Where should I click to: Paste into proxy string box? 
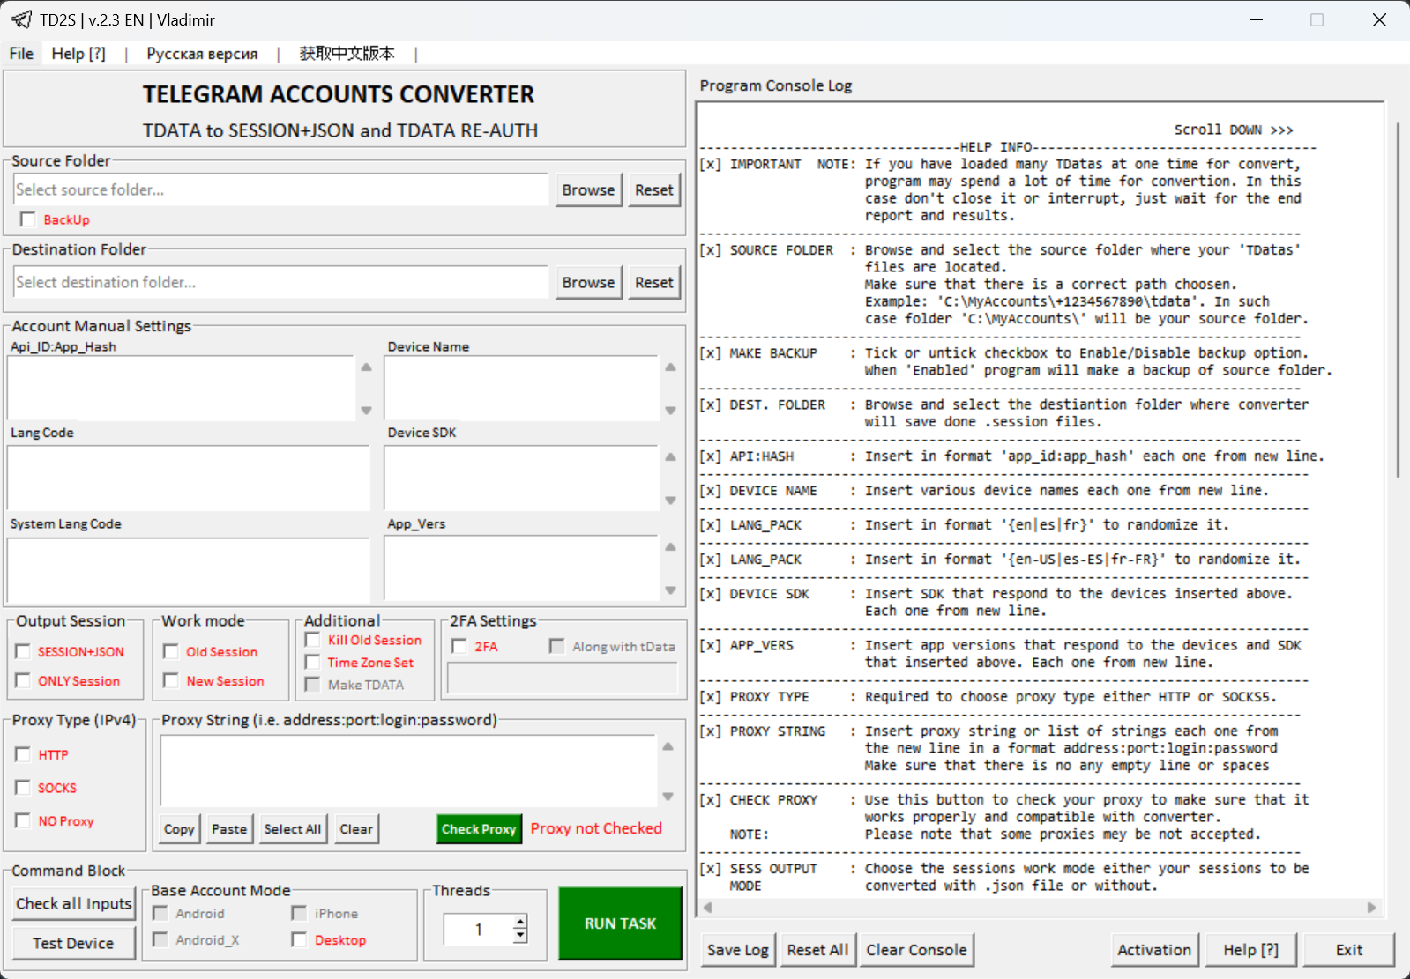[x=229, y=829]
